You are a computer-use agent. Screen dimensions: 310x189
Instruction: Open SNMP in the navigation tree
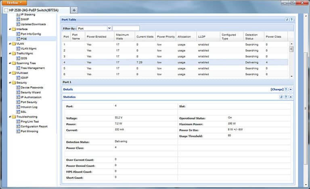coord(25,19)
